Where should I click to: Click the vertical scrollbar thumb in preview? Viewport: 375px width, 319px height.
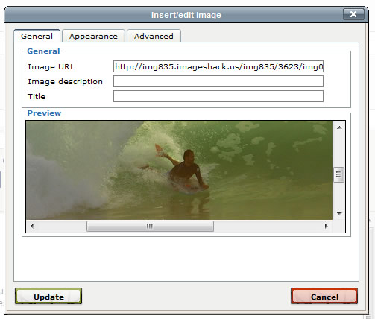click(x=338, y=174)
